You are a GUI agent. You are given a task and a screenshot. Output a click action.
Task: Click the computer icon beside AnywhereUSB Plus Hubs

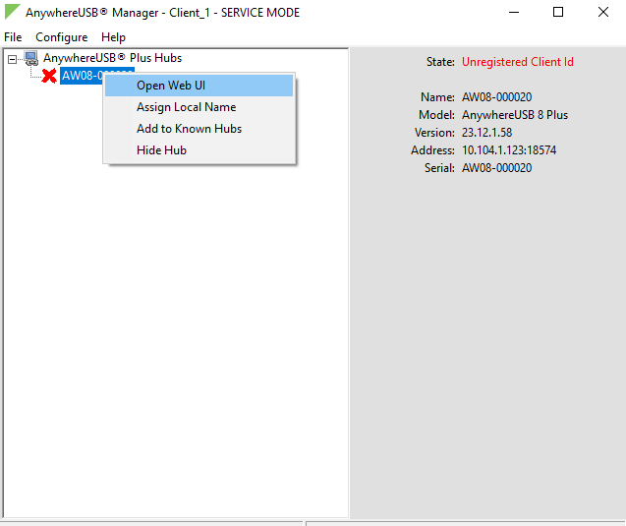click(x=31, y=58)
